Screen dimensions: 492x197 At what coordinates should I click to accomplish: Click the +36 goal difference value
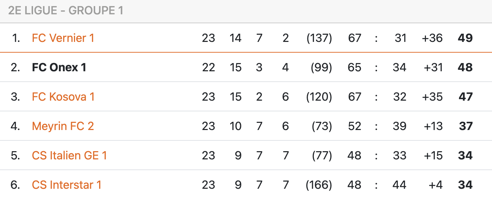coord(433,38)
